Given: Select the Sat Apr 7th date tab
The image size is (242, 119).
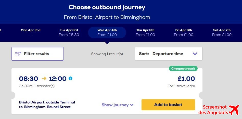Looking at the screenshot, I should point(222,32).
